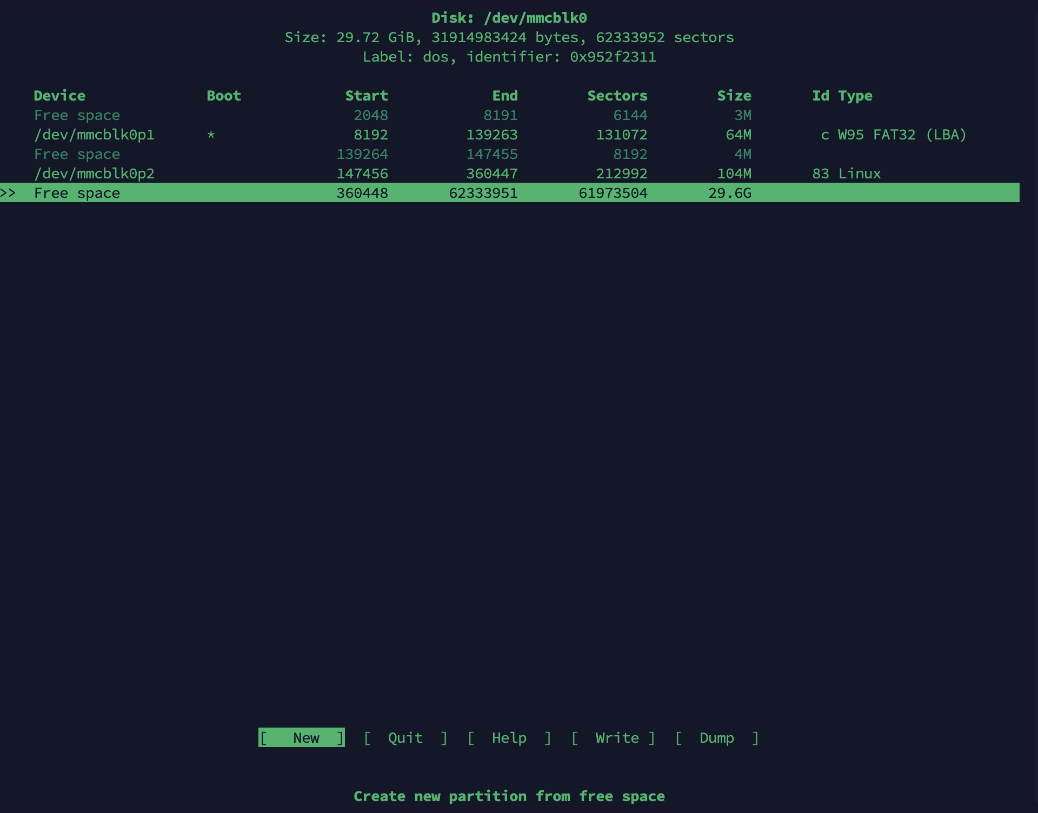Select the 4M free space row

[77, 154]
